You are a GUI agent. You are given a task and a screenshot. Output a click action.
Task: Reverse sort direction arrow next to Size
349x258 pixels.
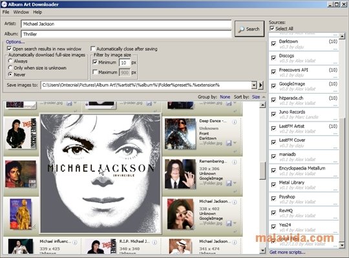coord(264,97)
